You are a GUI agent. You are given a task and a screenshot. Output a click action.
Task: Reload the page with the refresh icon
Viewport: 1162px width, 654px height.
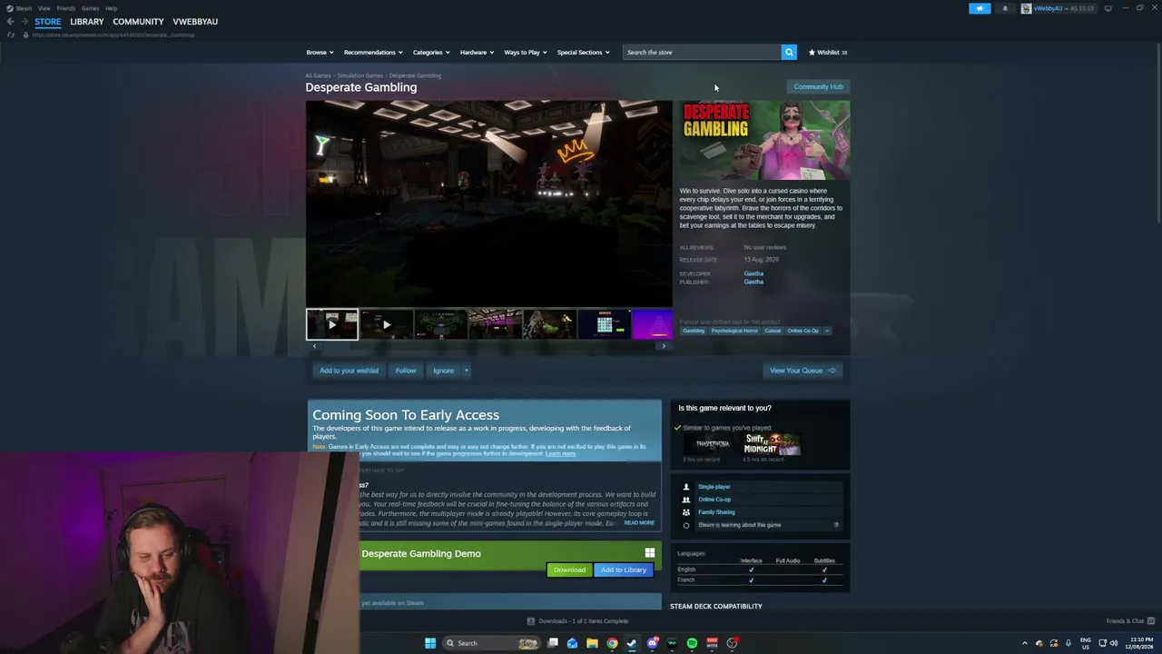tap(11, 35)
